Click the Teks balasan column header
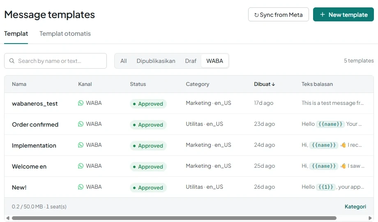Screen dimensions: 378x222 [x=317, y=84]
